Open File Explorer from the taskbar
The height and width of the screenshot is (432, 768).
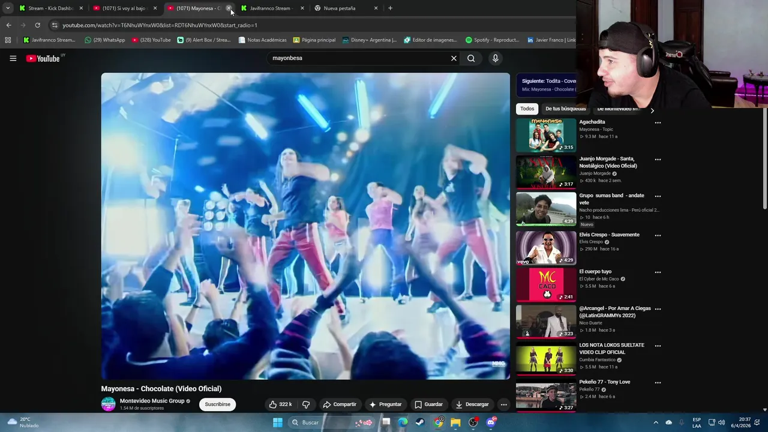[x=455, y=422]
